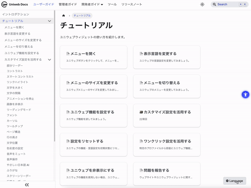
Task: Select ユーザーガイド in top navigation
Action: [x=44, y=4]
